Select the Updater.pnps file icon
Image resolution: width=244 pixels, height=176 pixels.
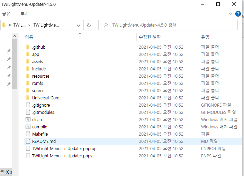[28, 156]
